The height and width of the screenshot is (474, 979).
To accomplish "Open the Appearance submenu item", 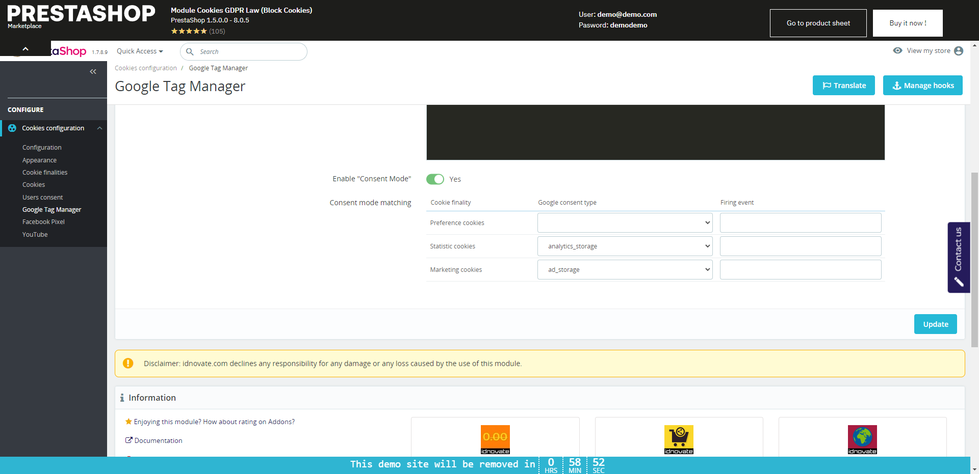I will [39, 160].
